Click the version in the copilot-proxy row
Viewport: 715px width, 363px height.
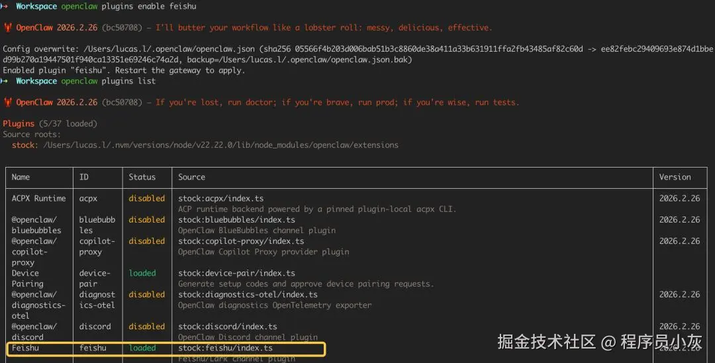coord(679,240)
